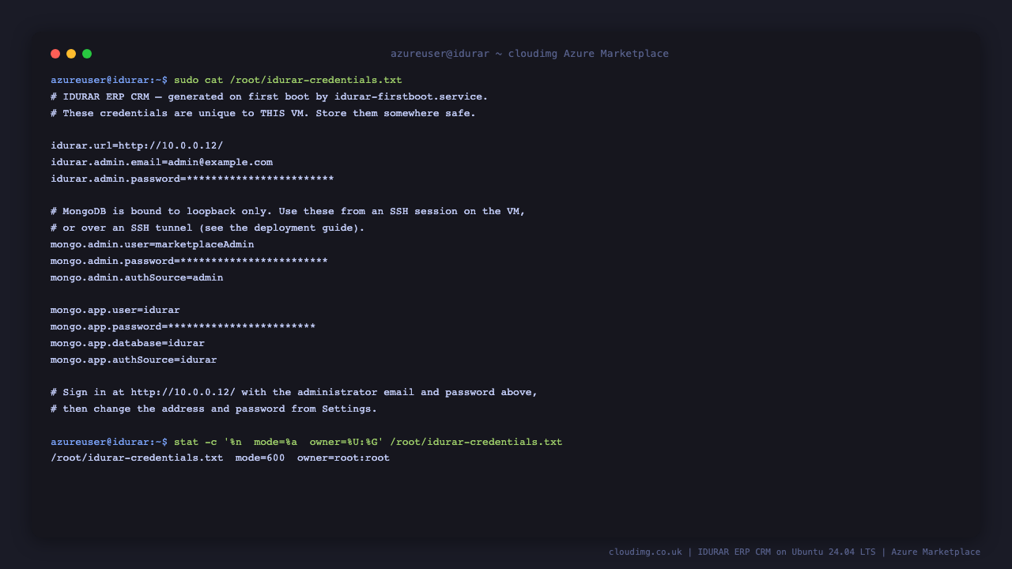Viewport: 1012px width, 569px height.
Task: Click the idurar.url=http://10.0.0.12/ line
Action: coord(137,145)
